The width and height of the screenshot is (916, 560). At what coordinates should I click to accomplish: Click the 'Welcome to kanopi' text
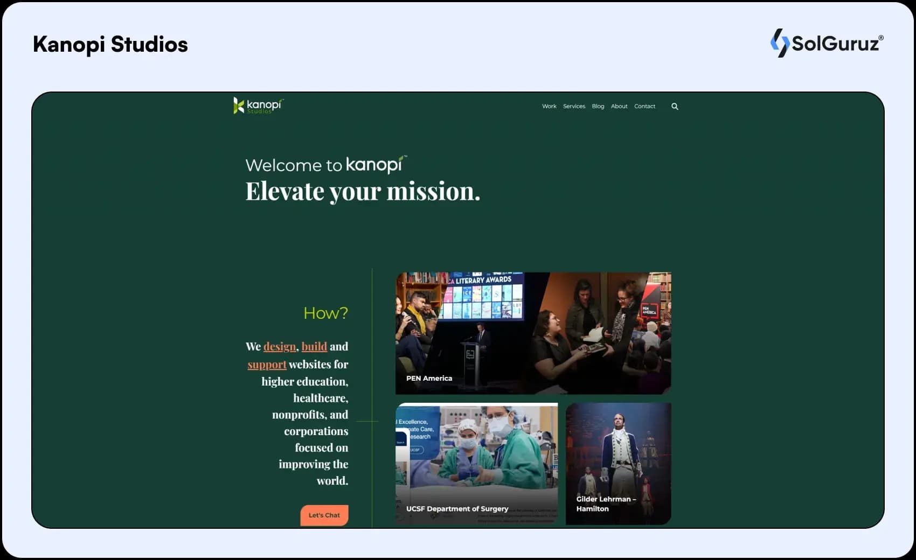[326, 164]
